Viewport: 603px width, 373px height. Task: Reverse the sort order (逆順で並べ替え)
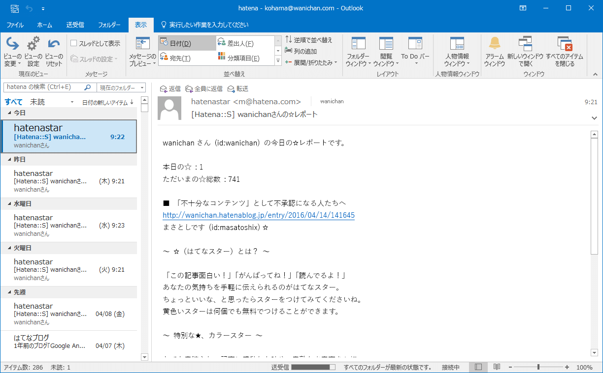click(x=309, y=40)
